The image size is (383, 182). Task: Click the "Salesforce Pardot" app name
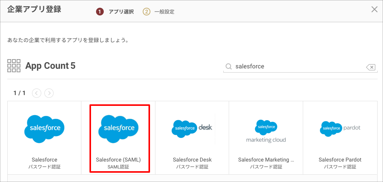click(x=340, y=160)
